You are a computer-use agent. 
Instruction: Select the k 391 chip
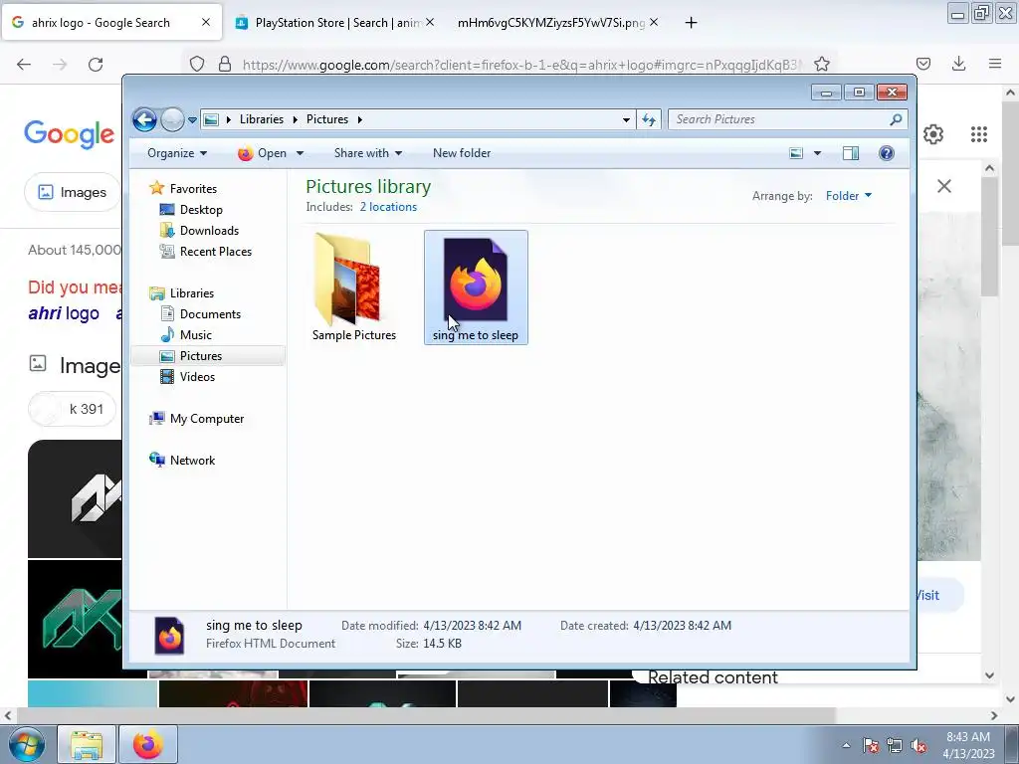pyautogui.click(x=72, y=409)
